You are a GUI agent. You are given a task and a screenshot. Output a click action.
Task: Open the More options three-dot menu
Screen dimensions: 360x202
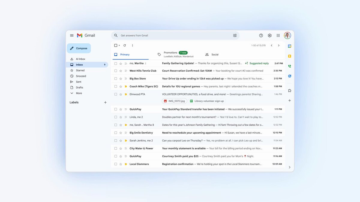[132, 45]
